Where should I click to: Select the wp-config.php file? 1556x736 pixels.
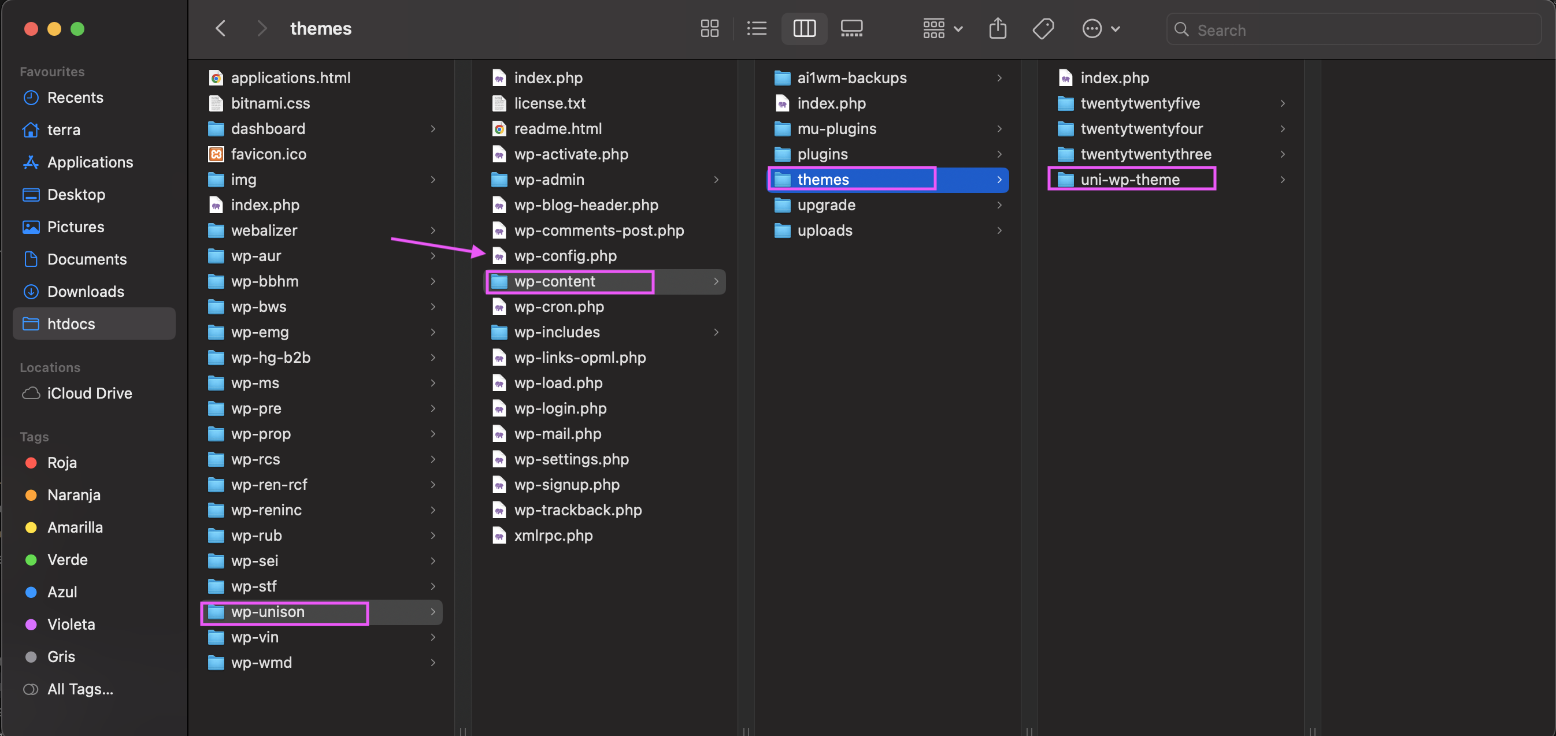tap(565, 255)
